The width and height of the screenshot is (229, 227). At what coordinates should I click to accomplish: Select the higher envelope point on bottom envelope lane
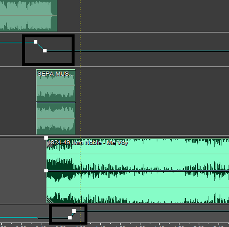click(74, 211)
